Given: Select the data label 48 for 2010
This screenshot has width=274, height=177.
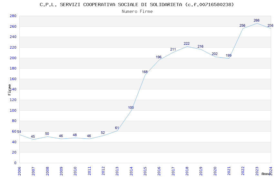Looking at the screenshot, I should click(75, 135).
